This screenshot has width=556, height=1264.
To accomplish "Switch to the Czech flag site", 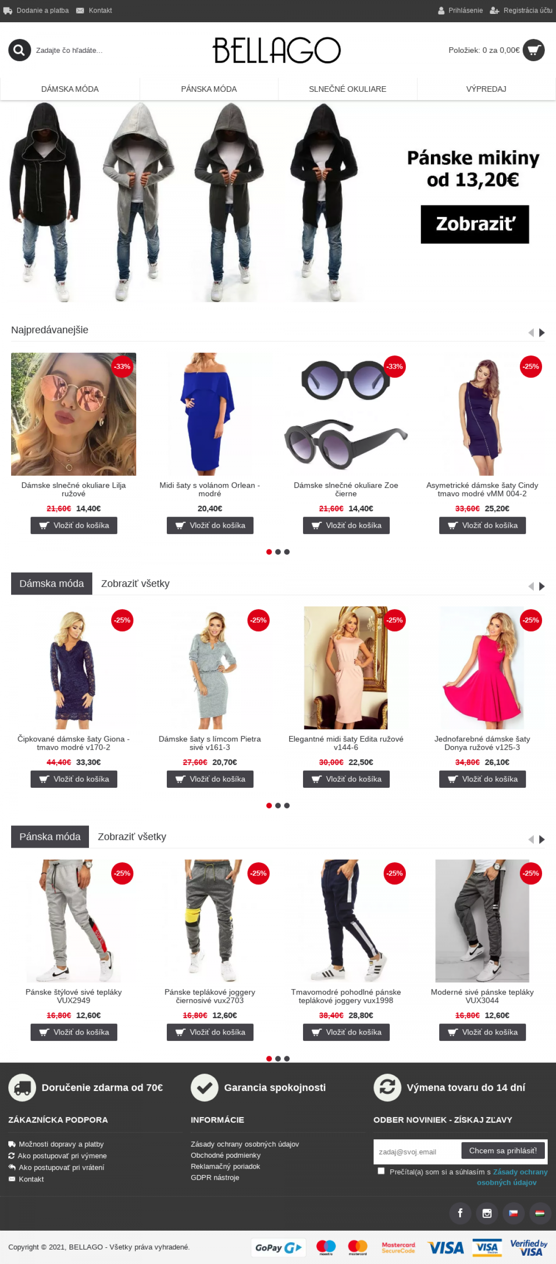I will 513,1213.
